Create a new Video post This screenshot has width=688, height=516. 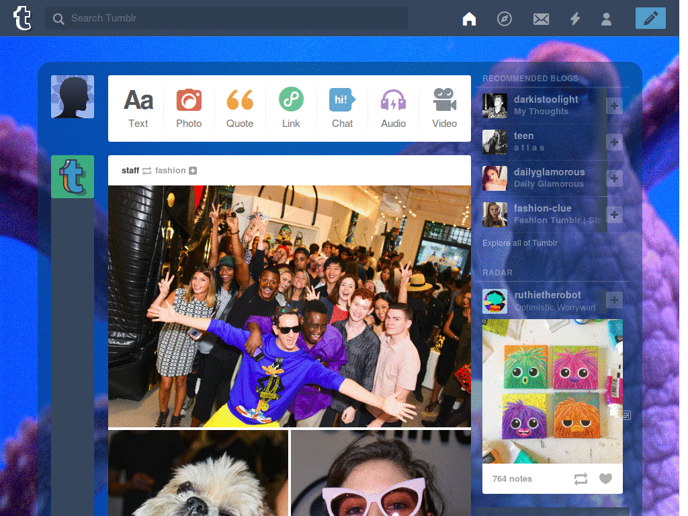pyautogui.click(x=445, y=108)
